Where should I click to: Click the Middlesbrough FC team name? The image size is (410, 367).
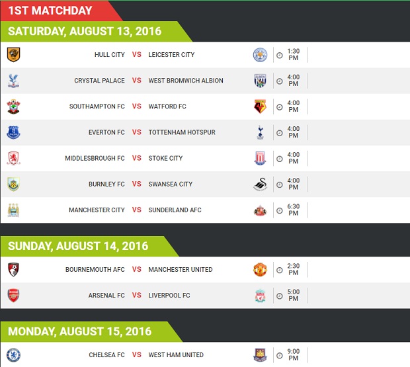pos(95,158)
